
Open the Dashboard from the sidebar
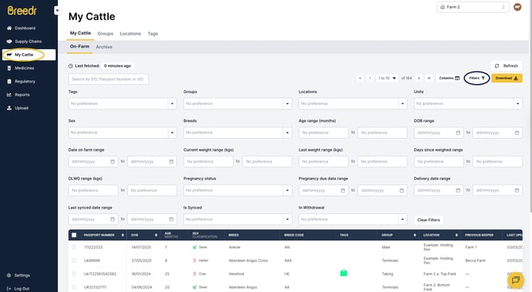coord(21,28)
